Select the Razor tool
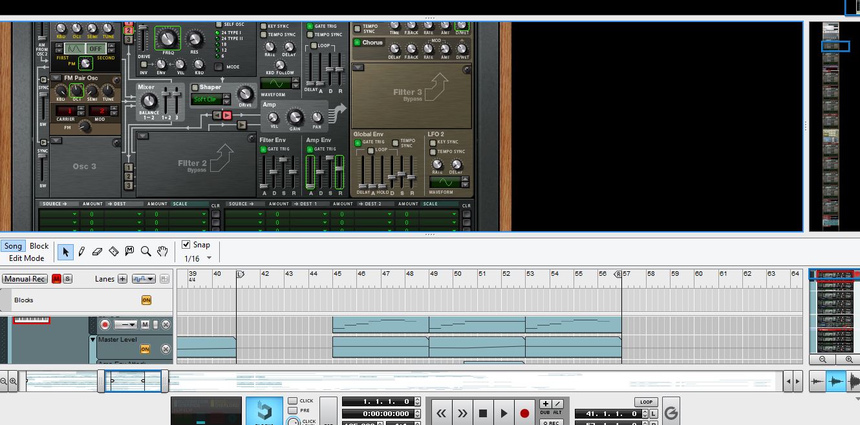860x425 pixels. 114,251
